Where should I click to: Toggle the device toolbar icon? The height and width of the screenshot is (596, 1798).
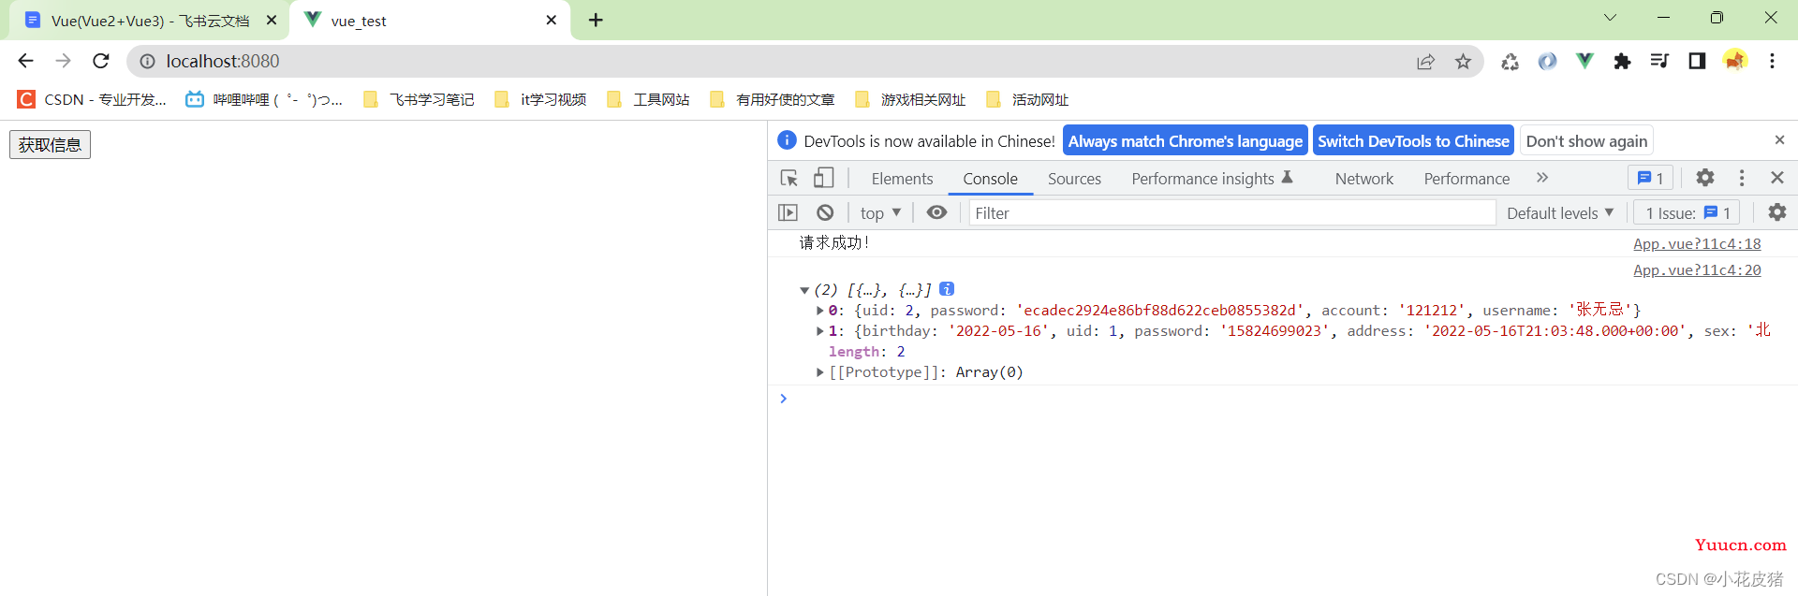tap(823, 178)
